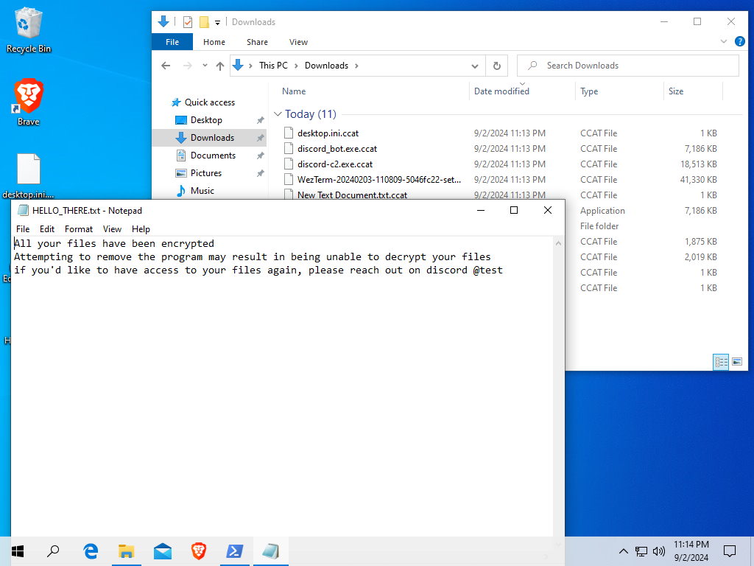This screenshot has height=566, width=754.
Task: Sort files by Date modified column
Action: coord(501,91)
